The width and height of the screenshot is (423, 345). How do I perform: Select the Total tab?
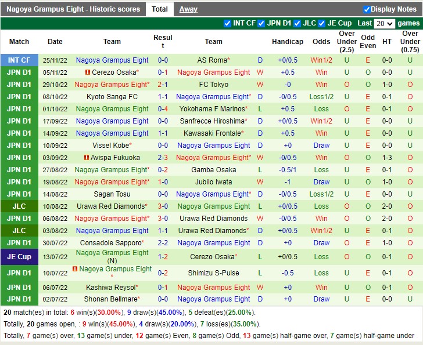pos(160,9)
